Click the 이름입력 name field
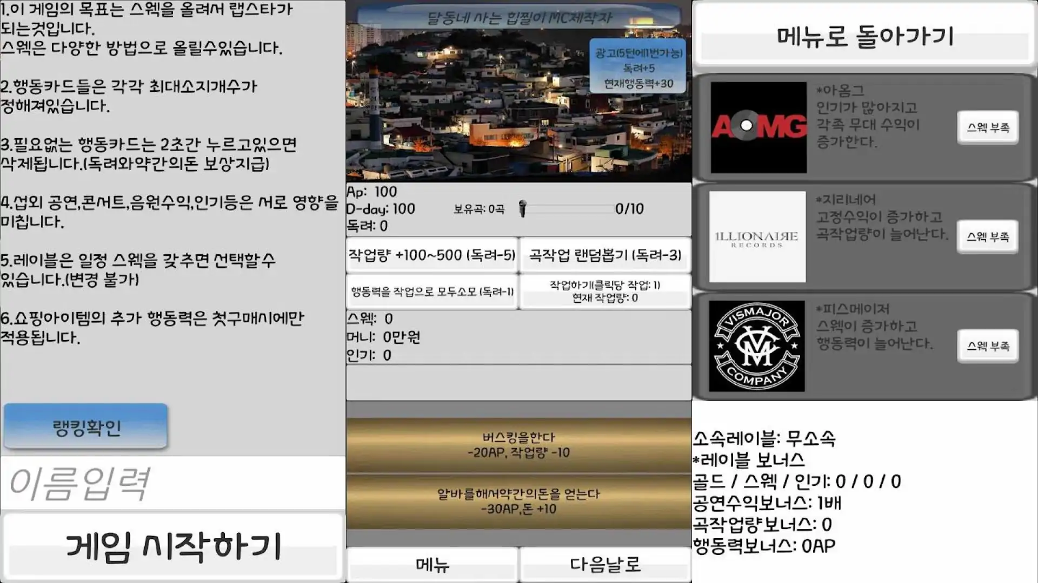The width and height of the screenshot is (1038, 583). pos(173,483)
